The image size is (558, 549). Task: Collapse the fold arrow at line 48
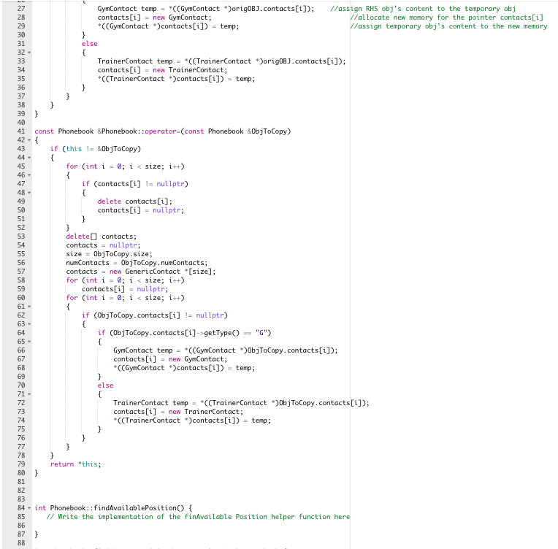29,193
